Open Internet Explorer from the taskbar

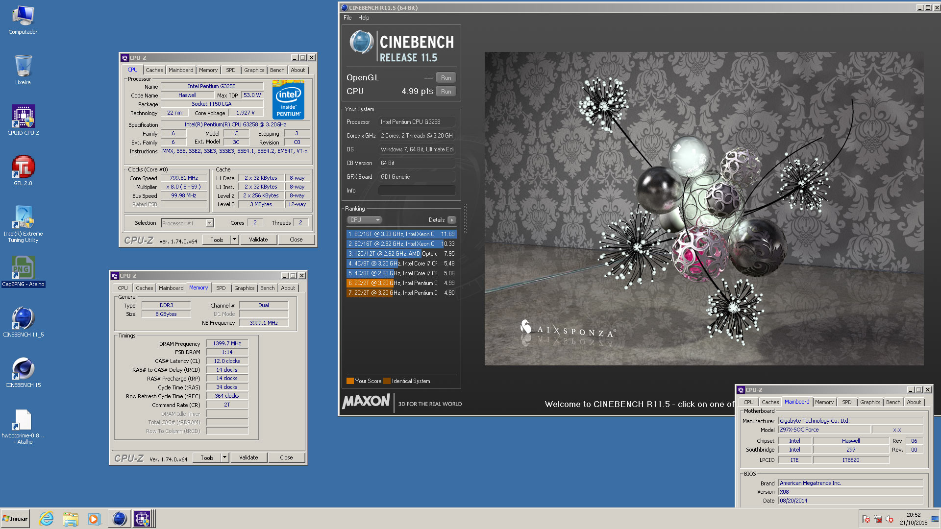pos(47,519)
